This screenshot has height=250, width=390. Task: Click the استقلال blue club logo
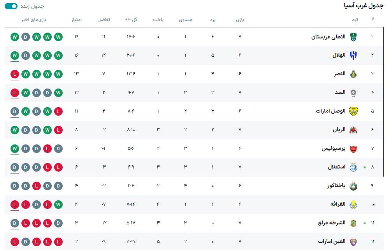coord(353,167)
